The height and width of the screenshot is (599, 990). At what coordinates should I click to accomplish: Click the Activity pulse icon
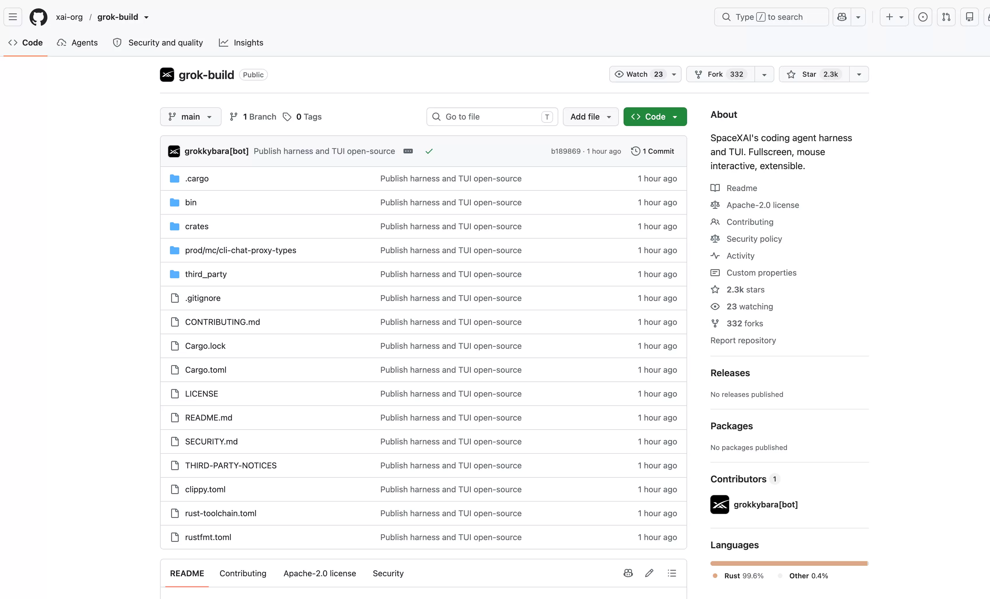coord(715,256)
